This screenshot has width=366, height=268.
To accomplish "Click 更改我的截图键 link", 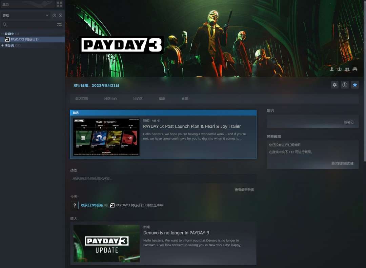I will pyautogui.click(x=342, y=163).
